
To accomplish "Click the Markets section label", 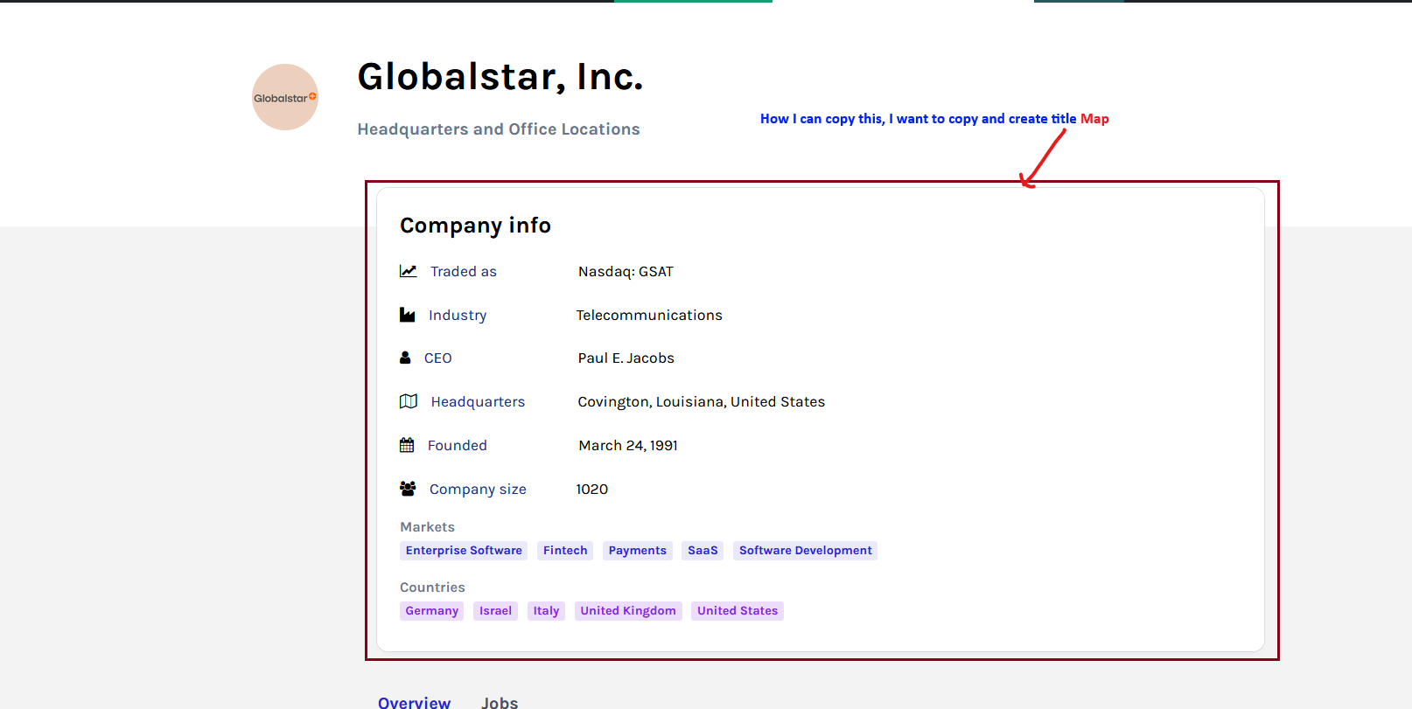I will pos(428,527).
